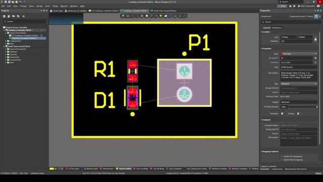Open the dropdown arrow beside the filter button
This screenshot has height=182, width=323.
320,16
